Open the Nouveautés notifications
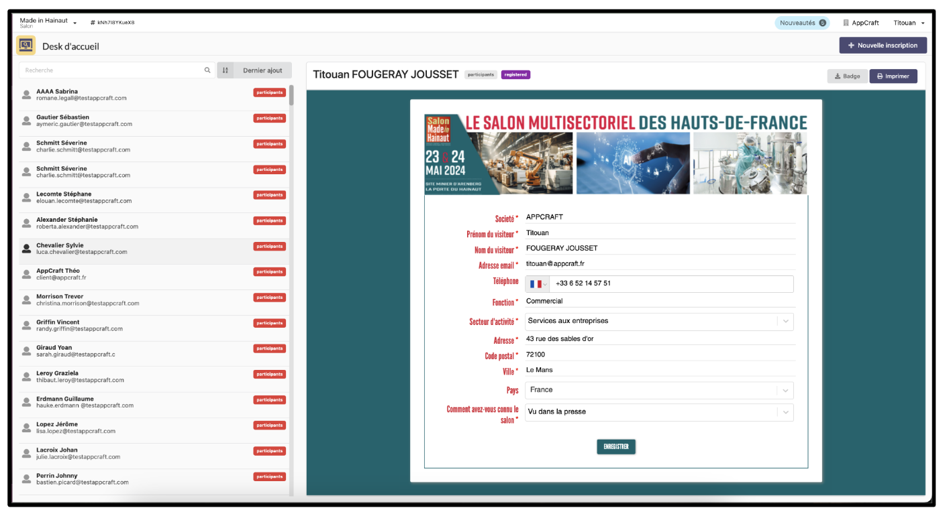 (x=802, y=23)
